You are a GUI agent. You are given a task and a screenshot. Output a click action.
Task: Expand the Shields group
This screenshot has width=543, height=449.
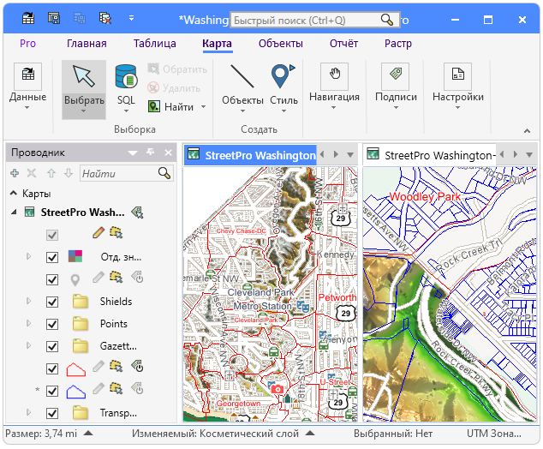pos(29,301)
